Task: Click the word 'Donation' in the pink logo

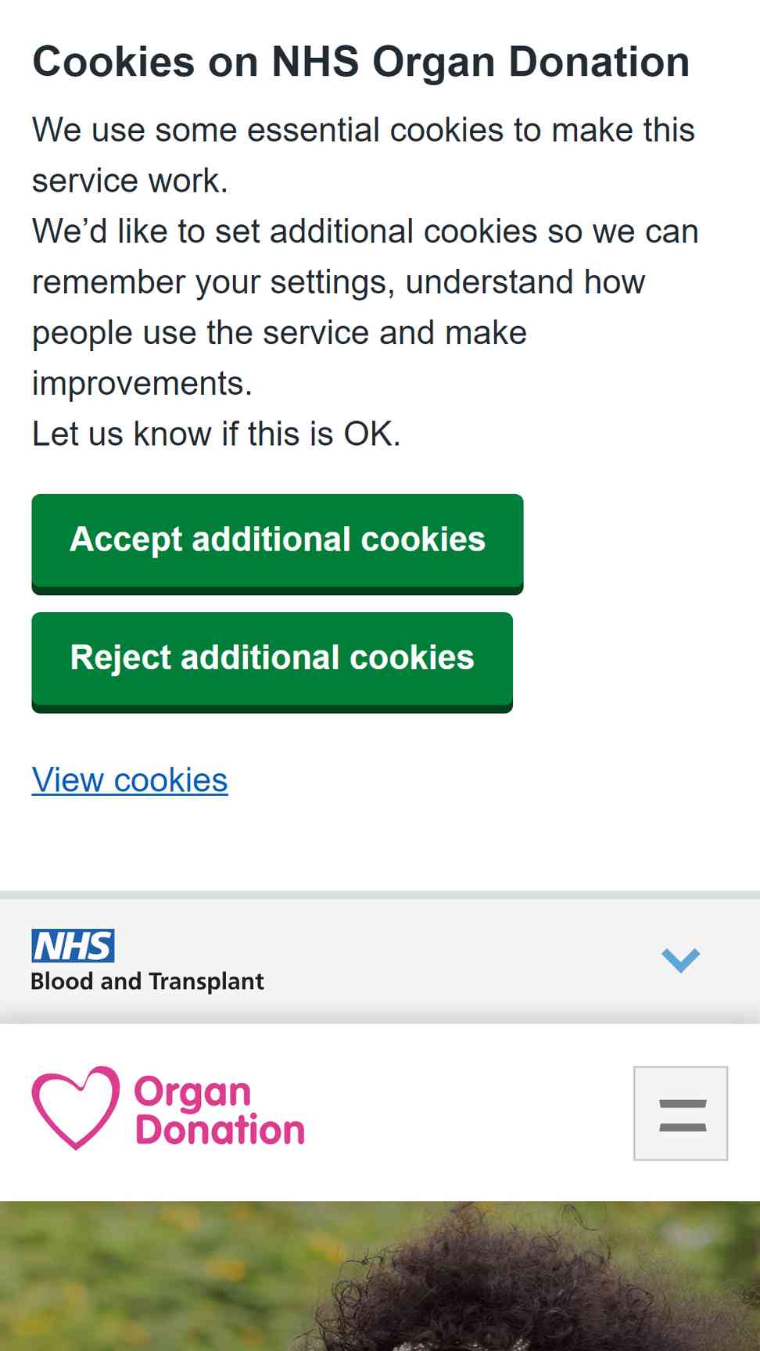Action: coord(220,1131)
